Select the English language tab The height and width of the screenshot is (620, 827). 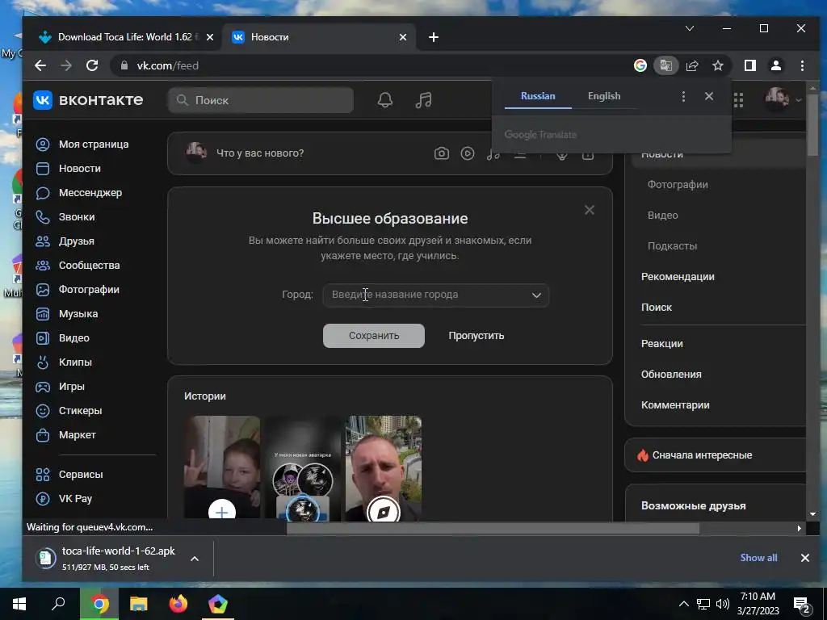point(604,97)
